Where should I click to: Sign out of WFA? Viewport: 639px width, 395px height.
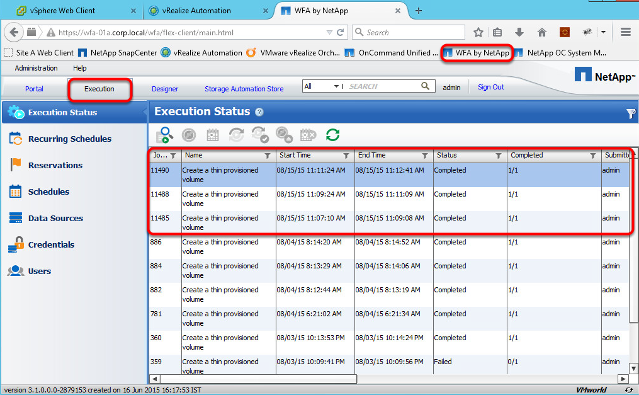490,87
